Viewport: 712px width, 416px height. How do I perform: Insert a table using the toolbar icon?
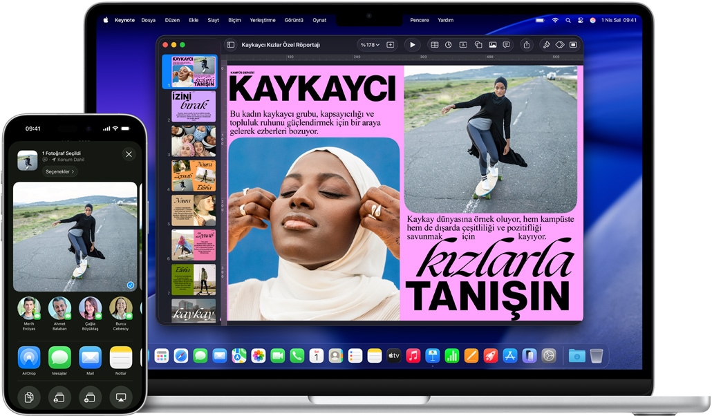click(435, 44)
